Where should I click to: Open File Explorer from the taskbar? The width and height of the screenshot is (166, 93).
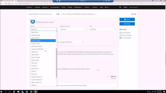[18, 92]
